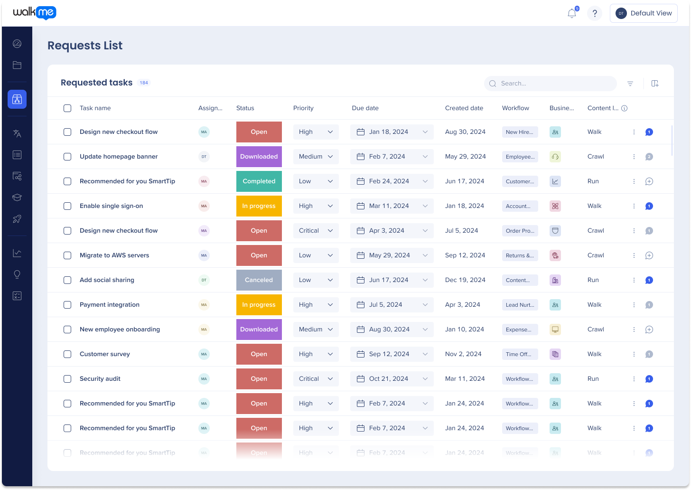
Task: Check the box for Design new checkout flow
Action: pos(67,132)
